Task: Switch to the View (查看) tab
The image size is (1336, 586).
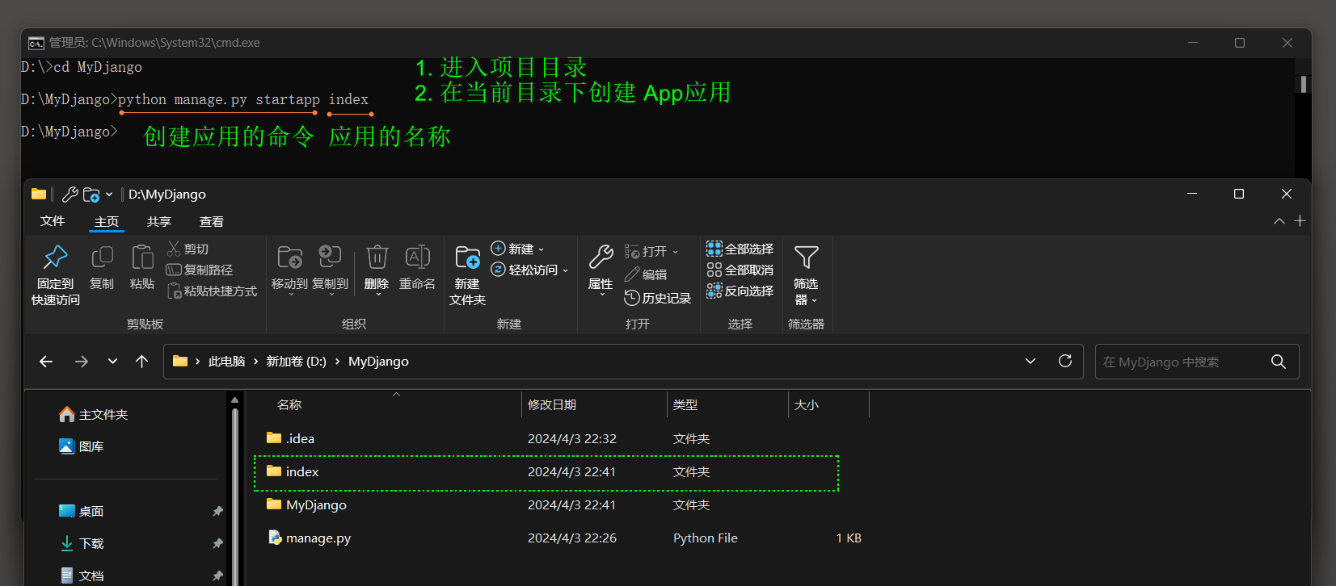Action: point(212,222)
